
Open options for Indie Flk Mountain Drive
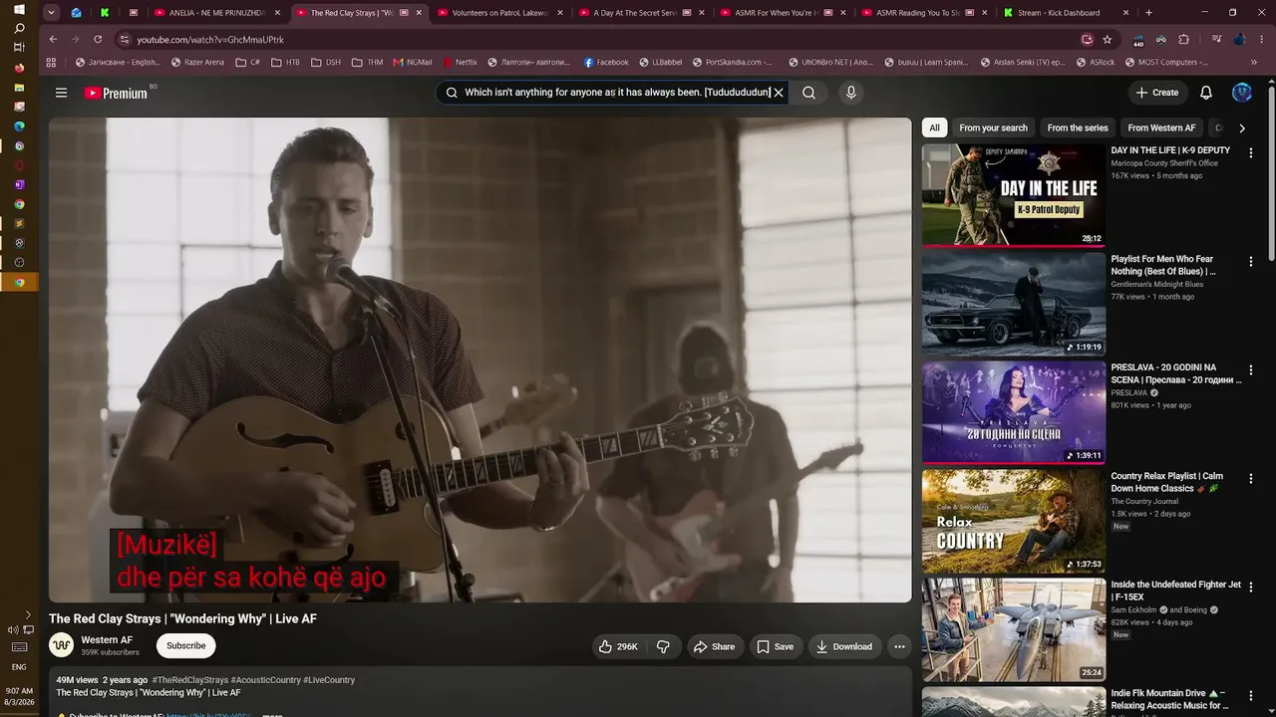(x=1251, y=695)
